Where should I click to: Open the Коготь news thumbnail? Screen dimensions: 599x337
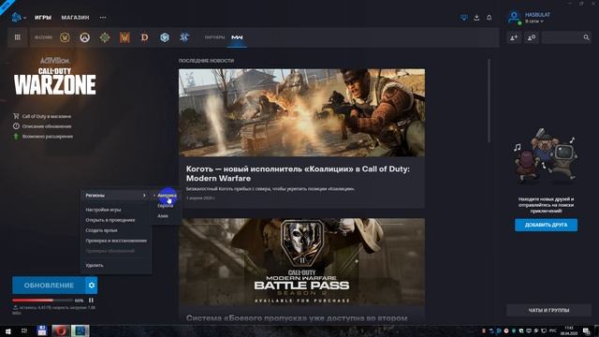pyautogui.click(x=301, y=112)
